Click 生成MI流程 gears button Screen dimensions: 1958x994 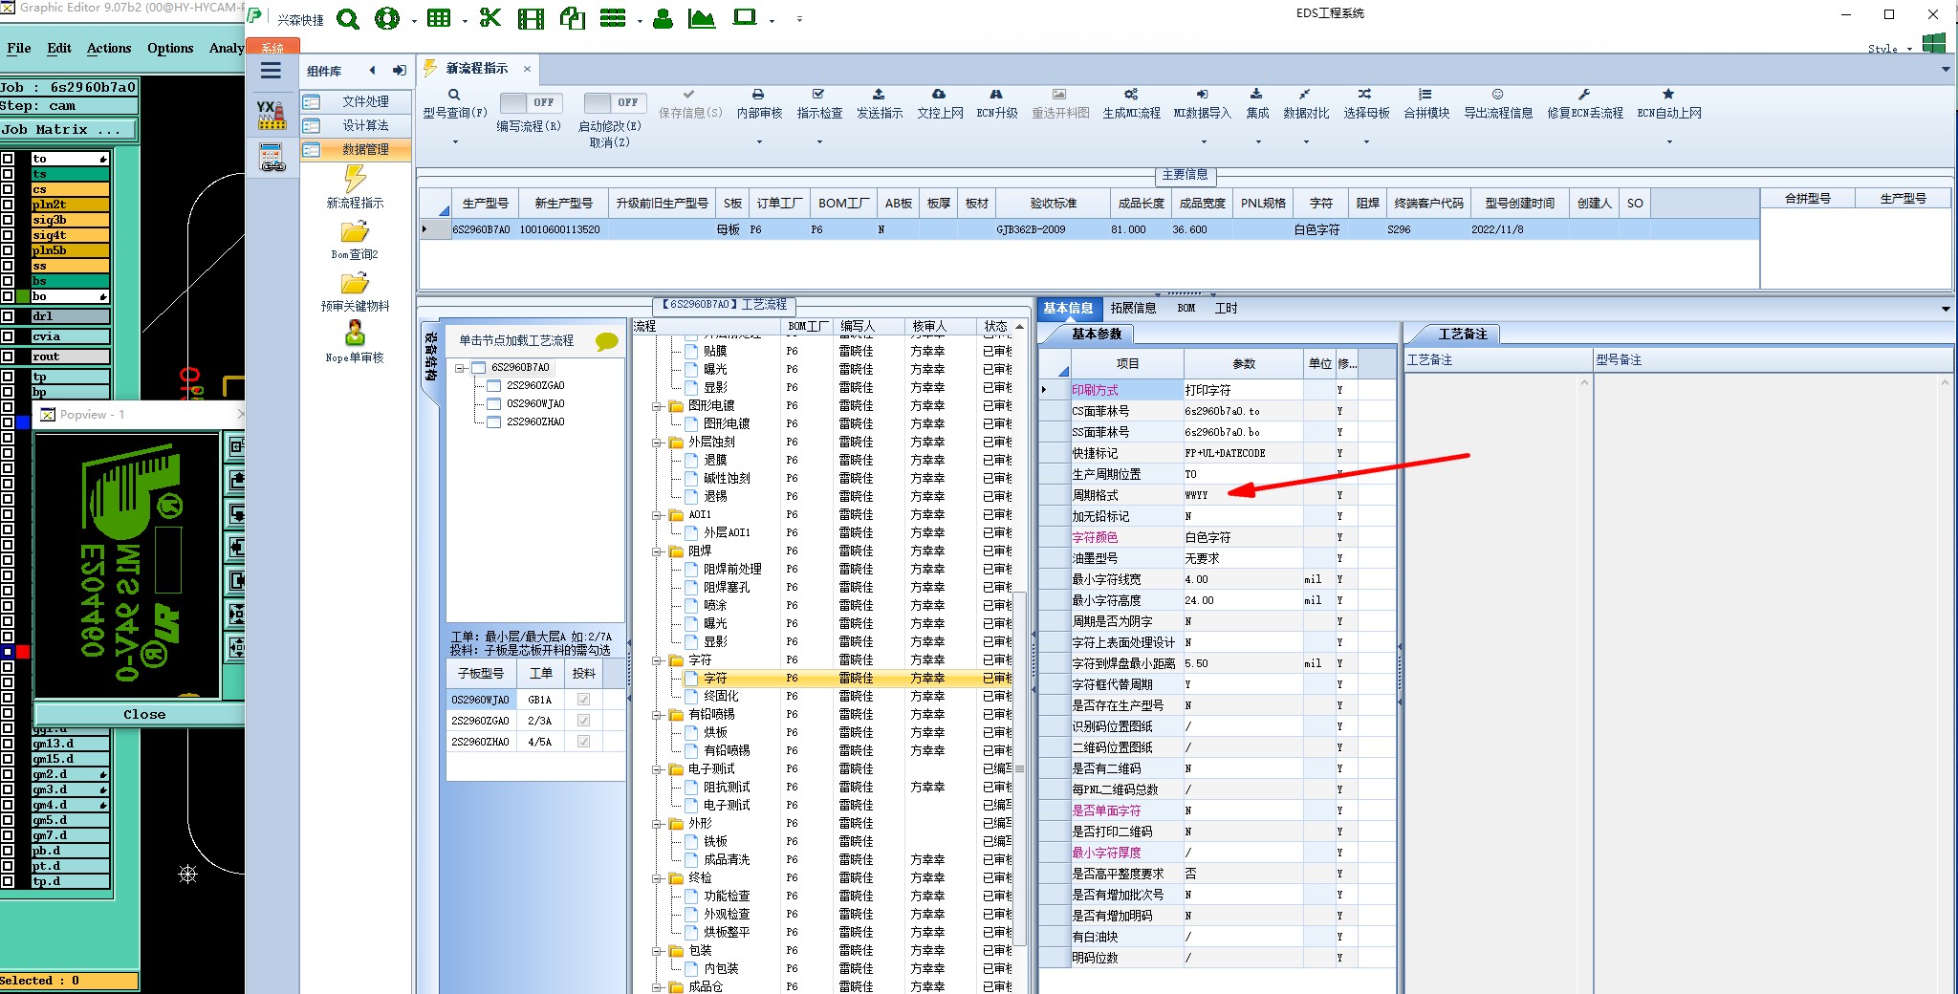point(1131,104)
